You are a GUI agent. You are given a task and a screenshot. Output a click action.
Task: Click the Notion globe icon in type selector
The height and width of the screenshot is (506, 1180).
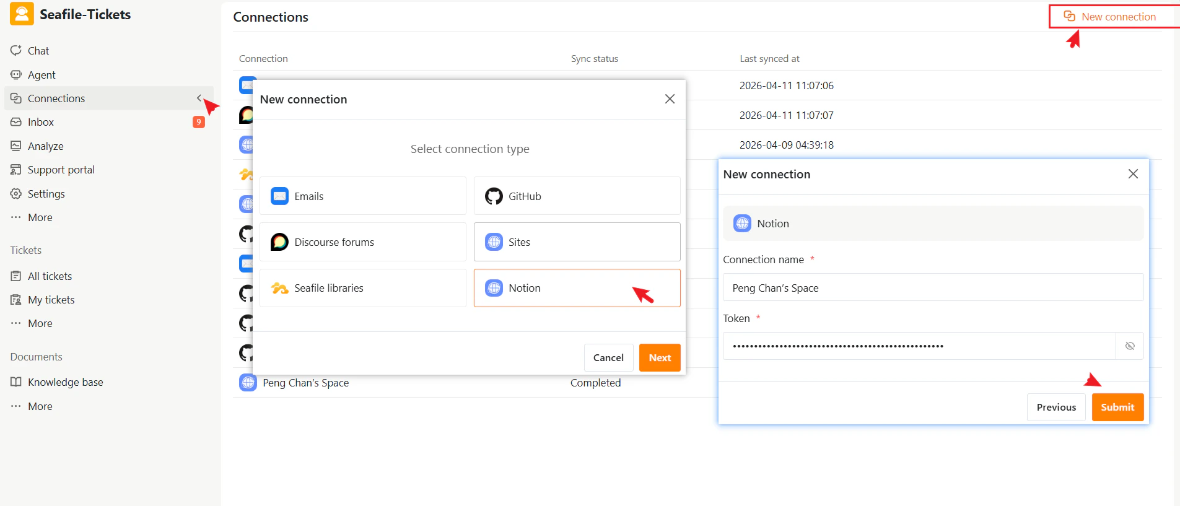pyautogui.click(x=494, y=288)
